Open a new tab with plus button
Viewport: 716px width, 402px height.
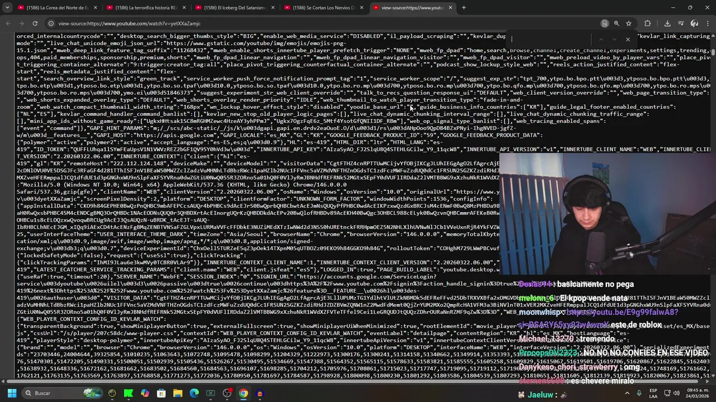464,8
